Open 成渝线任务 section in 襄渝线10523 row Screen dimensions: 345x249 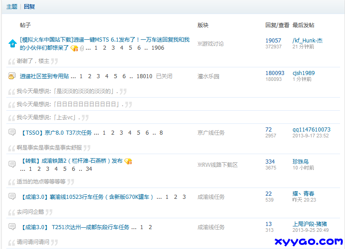click(211, 197)
